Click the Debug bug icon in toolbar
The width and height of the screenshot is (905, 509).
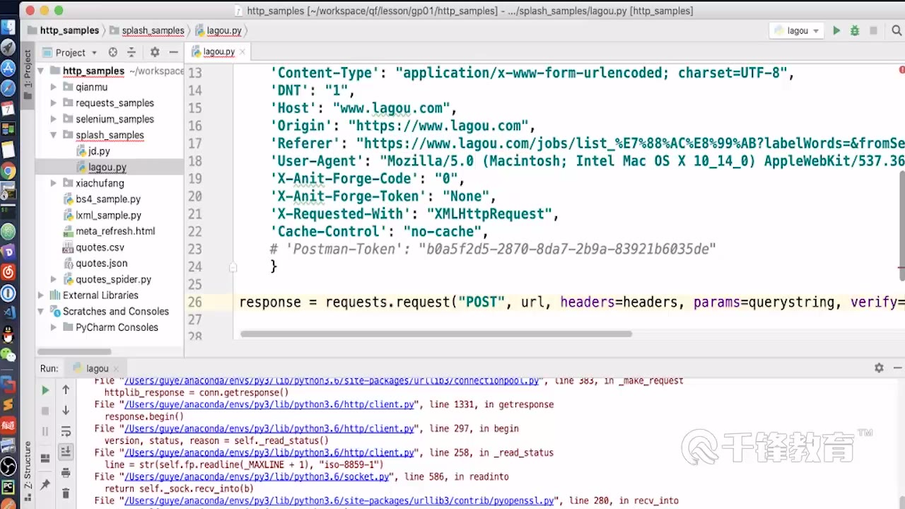855,31
